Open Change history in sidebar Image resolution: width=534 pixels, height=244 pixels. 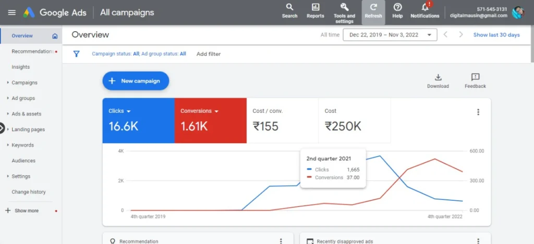coord(29,192)
